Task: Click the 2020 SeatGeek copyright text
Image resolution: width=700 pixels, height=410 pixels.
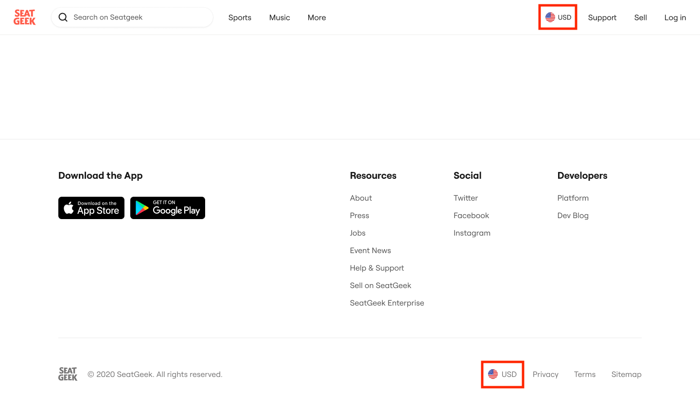Action: point(155,375)
